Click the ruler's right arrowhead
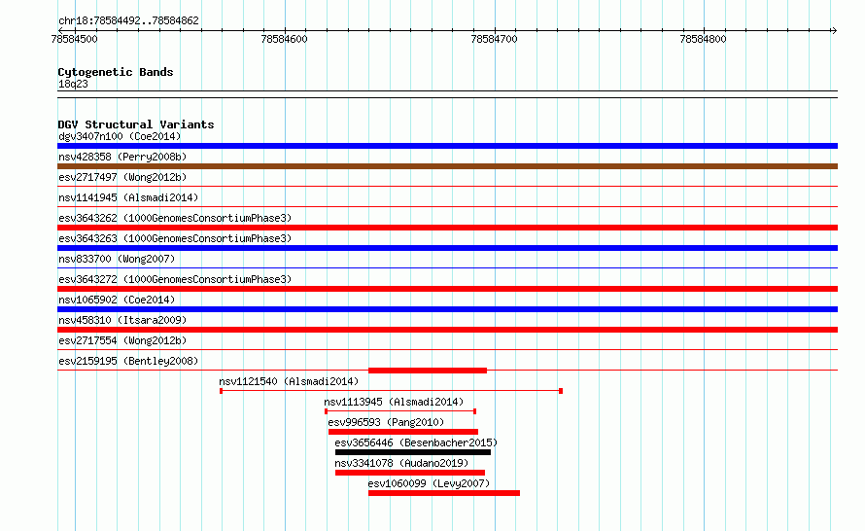 pyautogui.click(x=834, y=31)
